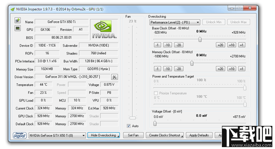Click the Fan speed slider handle

tap(133, 118)
